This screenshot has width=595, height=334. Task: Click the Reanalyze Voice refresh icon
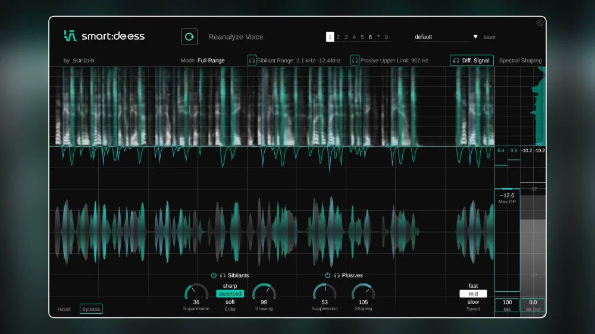coord(189,37)
